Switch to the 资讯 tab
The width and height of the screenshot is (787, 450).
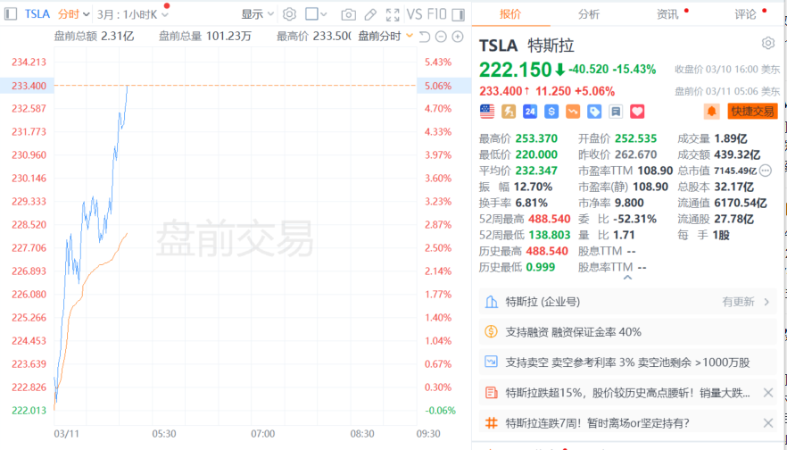667,14
